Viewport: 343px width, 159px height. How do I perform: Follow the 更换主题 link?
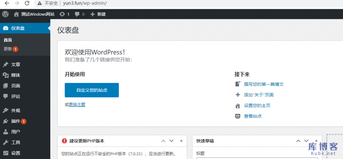tap(77, 105)
